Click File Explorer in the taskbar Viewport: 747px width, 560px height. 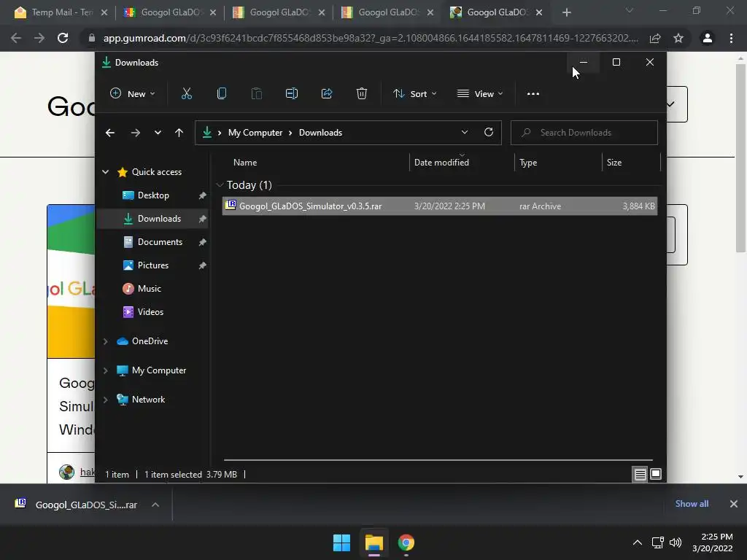pos(374,542)
